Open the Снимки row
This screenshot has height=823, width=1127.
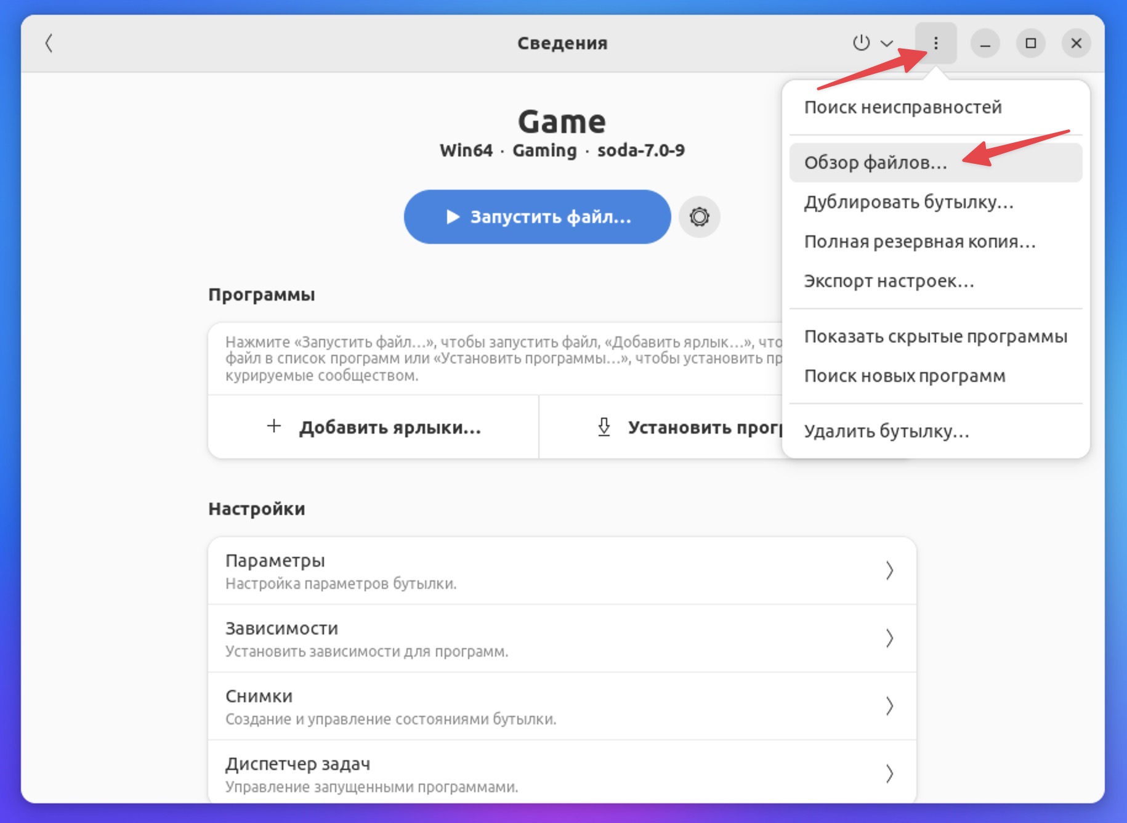click(x=562, y=706)
